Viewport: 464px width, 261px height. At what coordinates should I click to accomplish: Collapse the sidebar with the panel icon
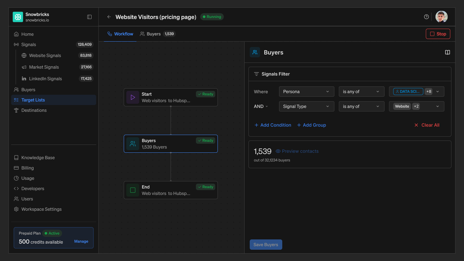(90, 17)
